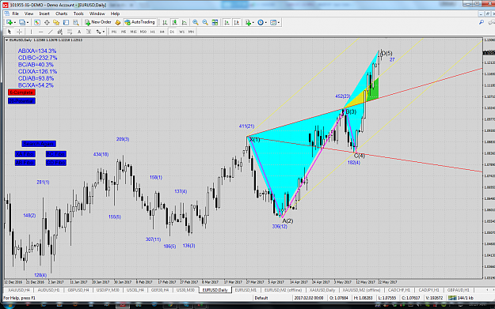Switch chart to candlesticks
The image size is (495, 309).
pyautogui.click(x=174, y=22)
